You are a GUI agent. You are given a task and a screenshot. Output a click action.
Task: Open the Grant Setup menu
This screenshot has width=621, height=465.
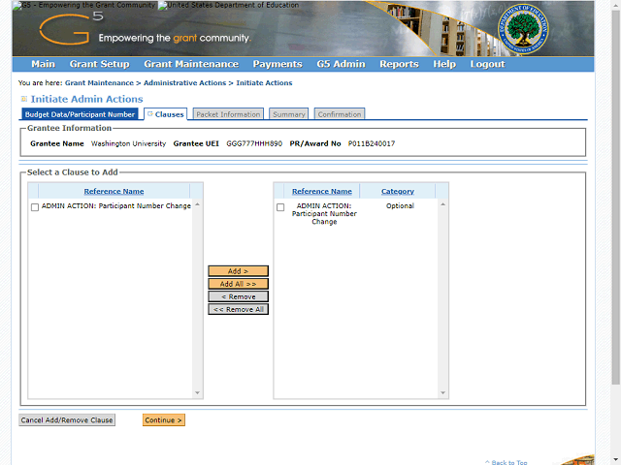[x=99, y=64]
